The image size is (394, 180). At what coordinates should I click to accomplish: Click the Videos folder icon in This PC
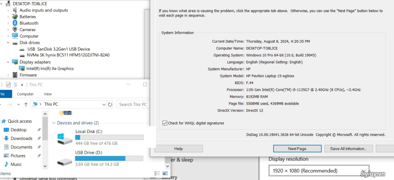click(65, 113)
